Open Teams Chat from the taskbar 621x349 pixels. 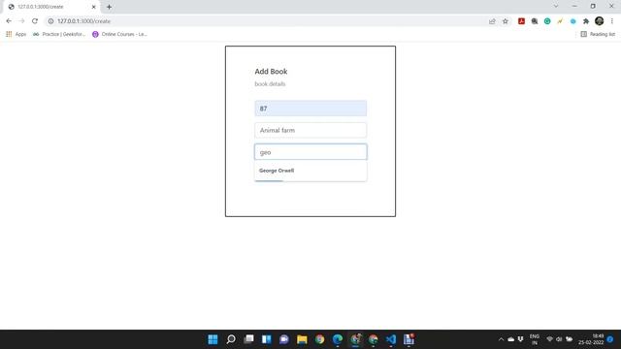[284, 339]
